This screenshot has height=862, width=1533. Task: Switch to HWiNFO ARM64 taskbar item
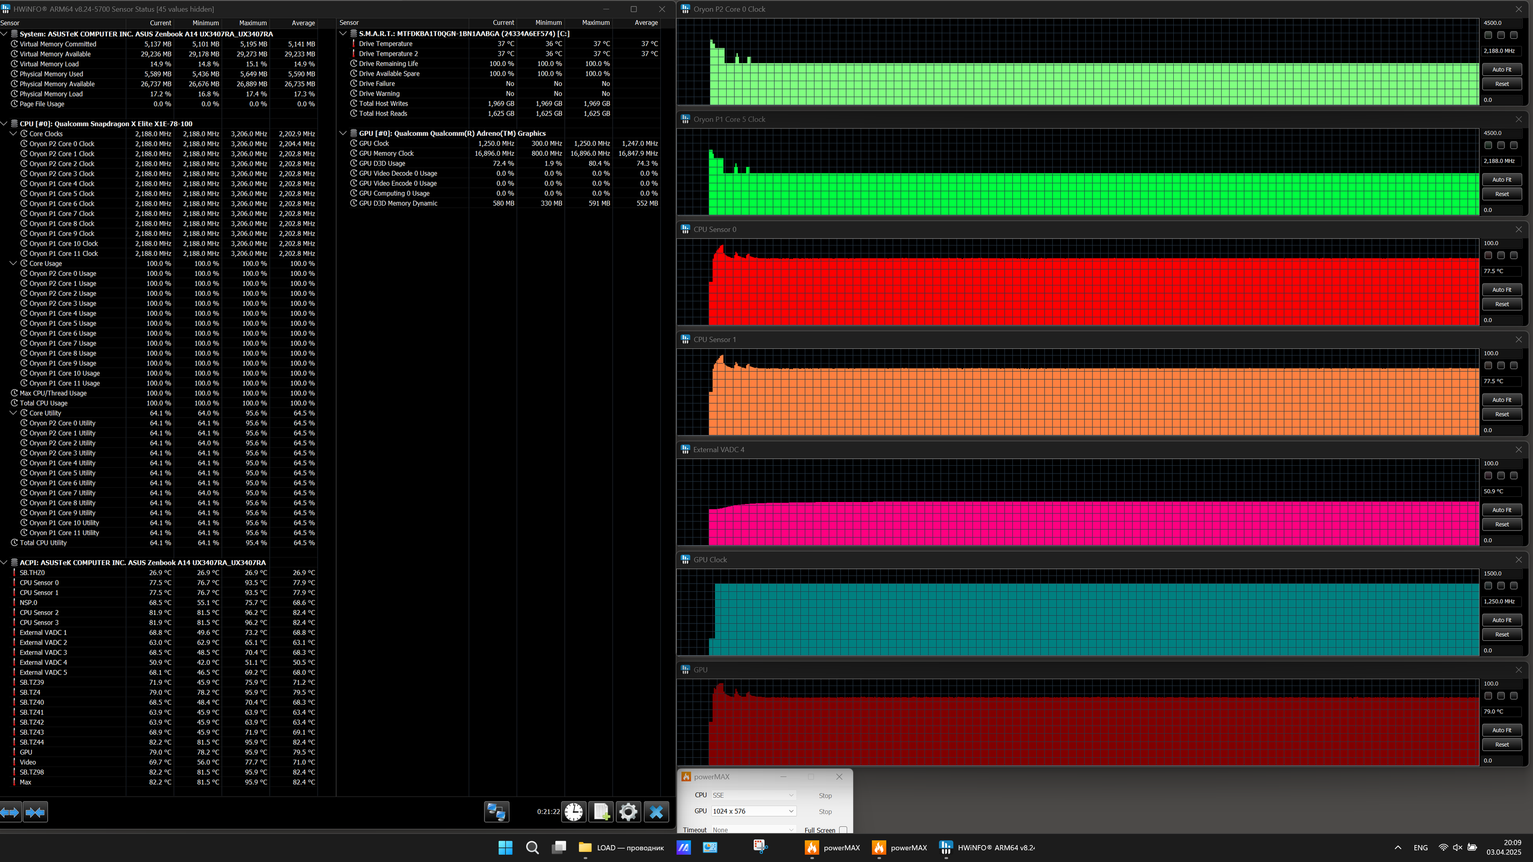point(988,848)
